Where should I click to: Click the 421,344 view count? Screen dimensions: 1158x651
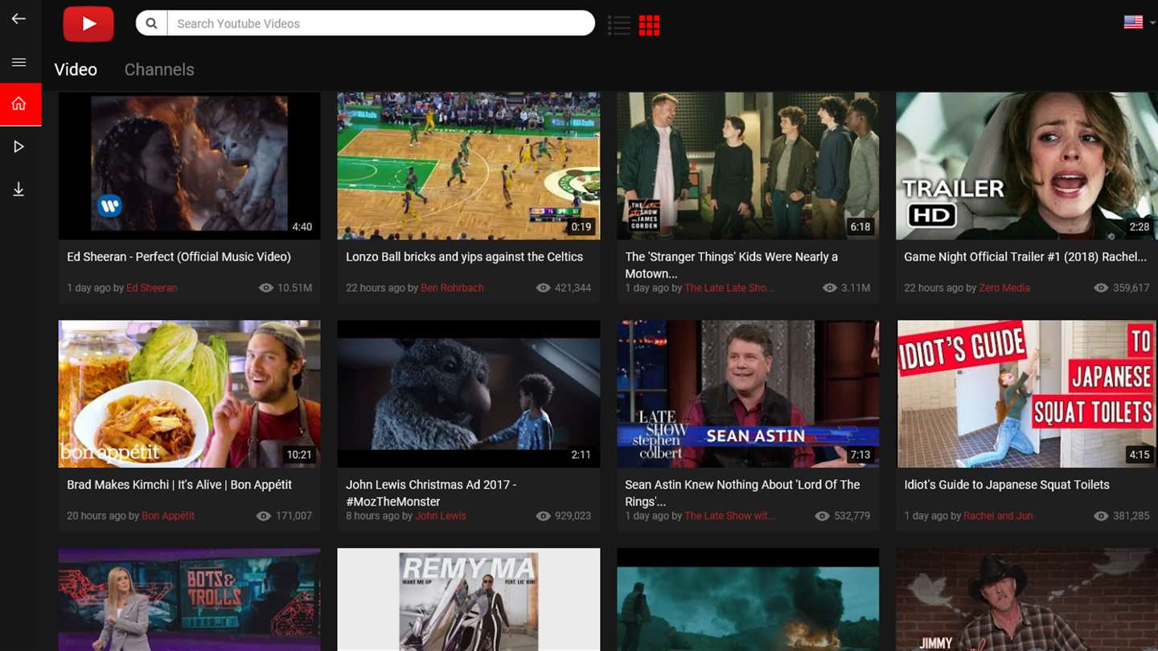573,288
